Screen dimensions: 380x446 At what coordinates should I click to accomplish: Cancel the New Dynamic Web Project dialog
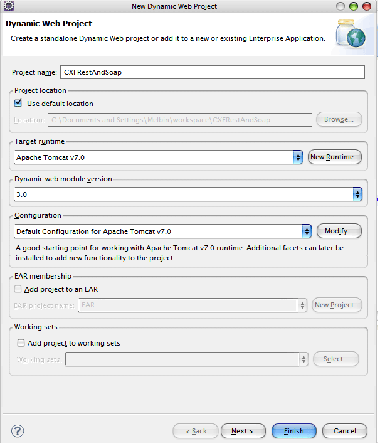click(x=345, y=431)
